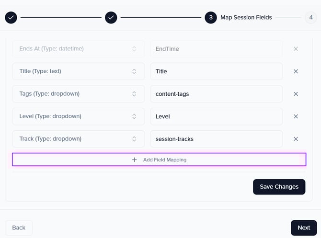Go Back to previous step
The height and width of the screenshot is (238, 321).
pyautogui.click(x=19, y=227)
